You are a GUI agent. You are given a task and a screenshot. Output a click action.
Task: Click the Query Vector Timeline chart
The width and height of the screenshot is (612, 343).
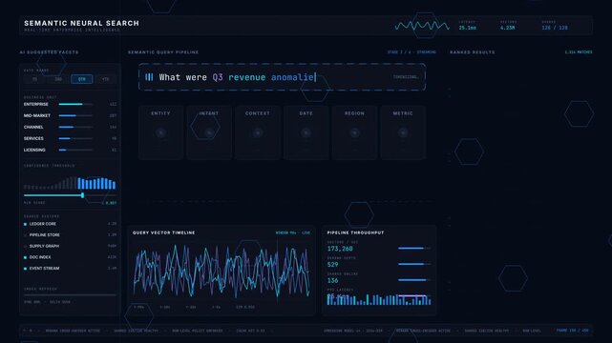[222, 271]
